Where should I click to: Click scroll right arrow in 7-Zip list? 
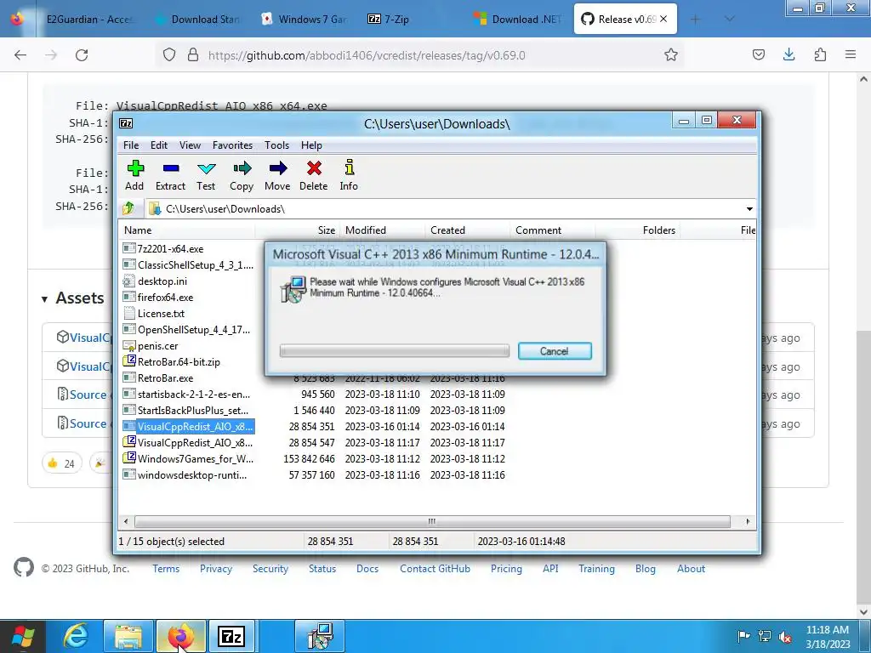tap(748, 521)
